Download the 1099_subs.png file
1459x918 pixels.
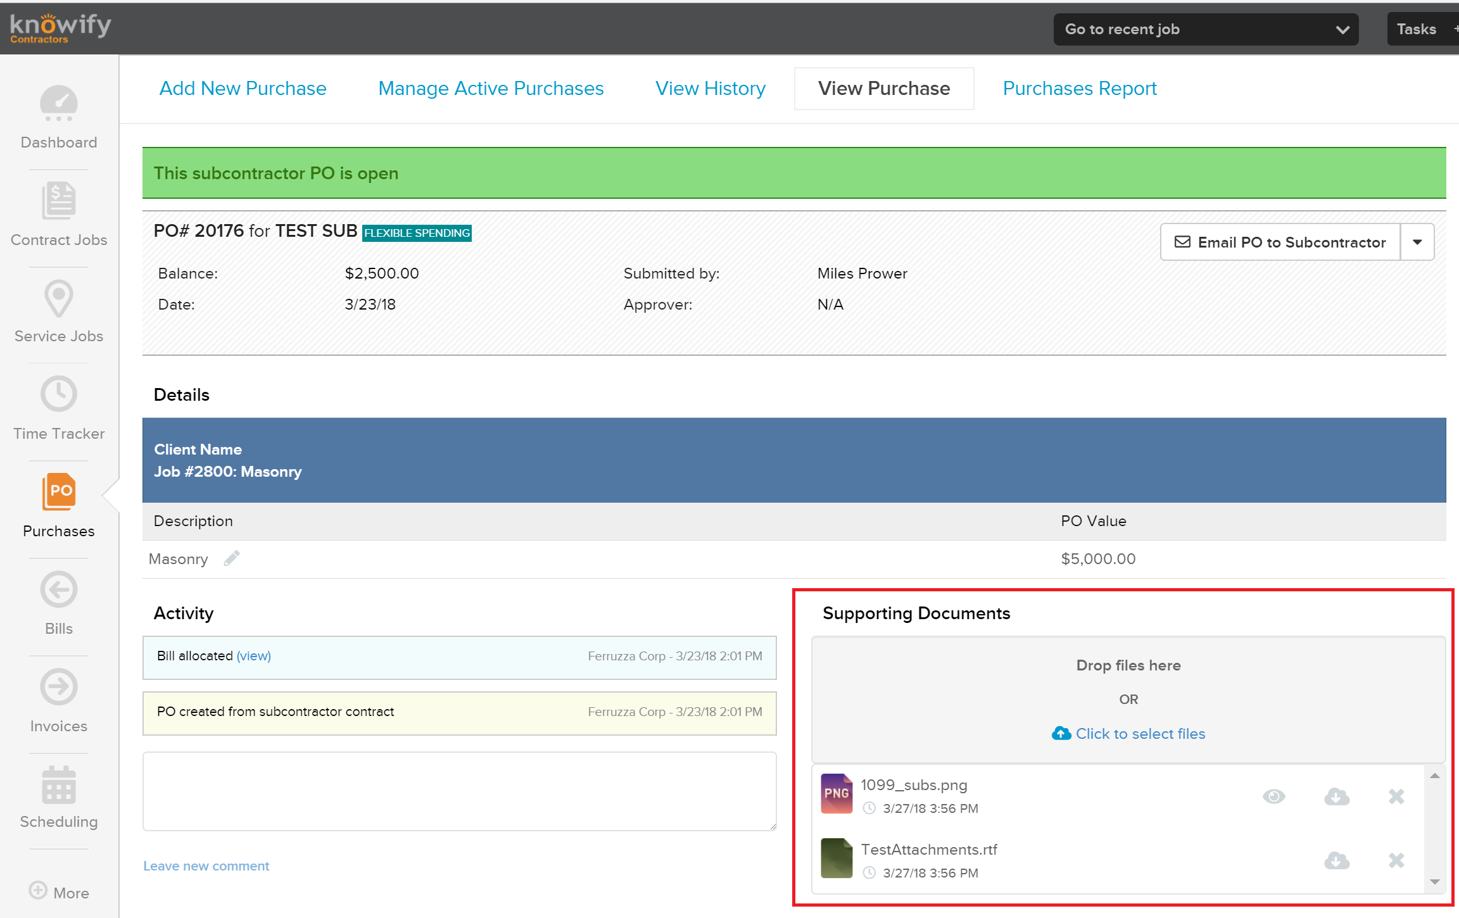[1336, 796]
